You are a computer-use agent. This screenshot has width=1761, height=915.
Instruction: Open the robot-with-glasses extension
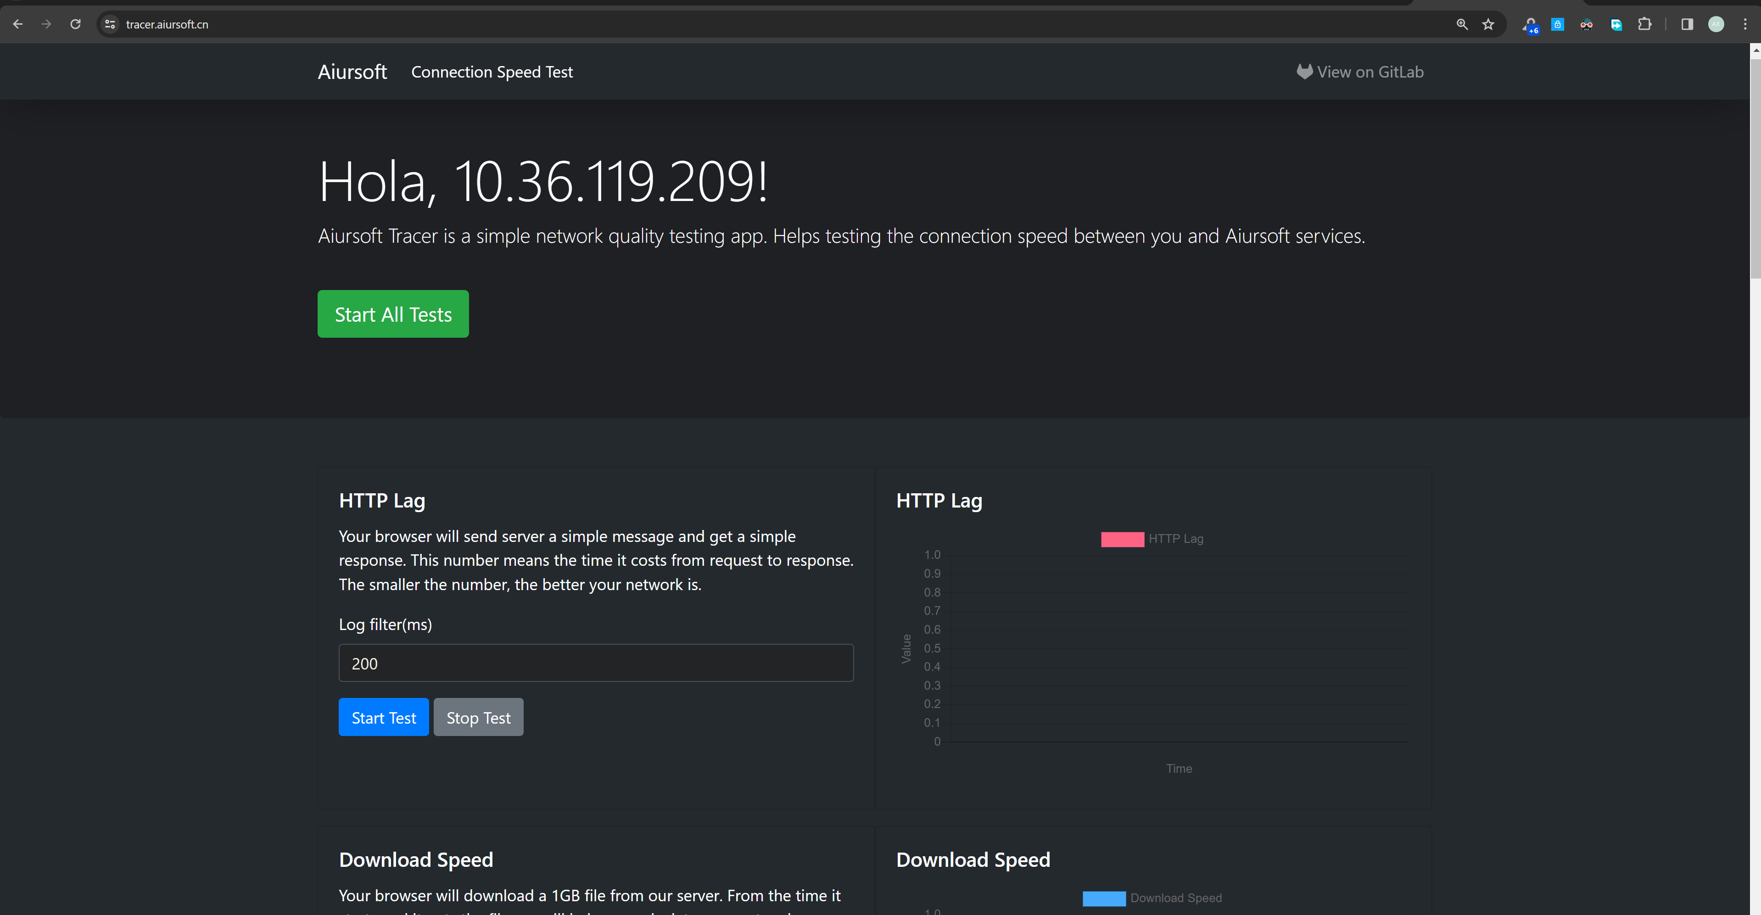point(1586,24)
